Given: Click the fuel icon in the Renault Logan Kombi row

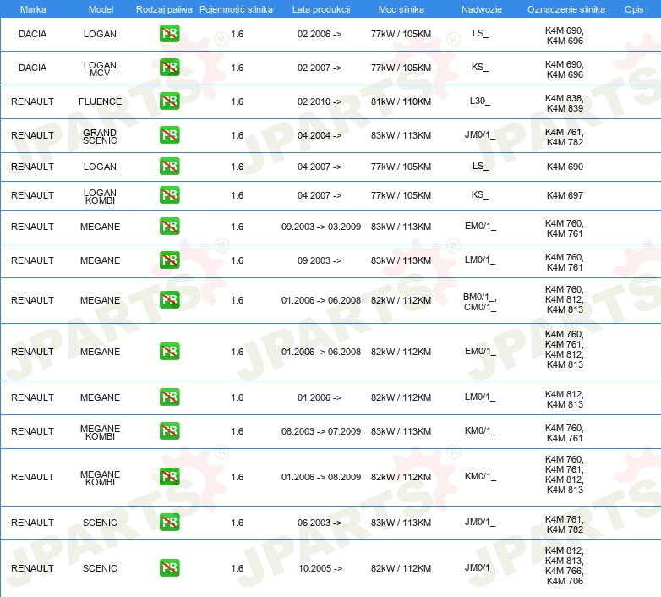Looking at the screenshot, I should (169, 195).
